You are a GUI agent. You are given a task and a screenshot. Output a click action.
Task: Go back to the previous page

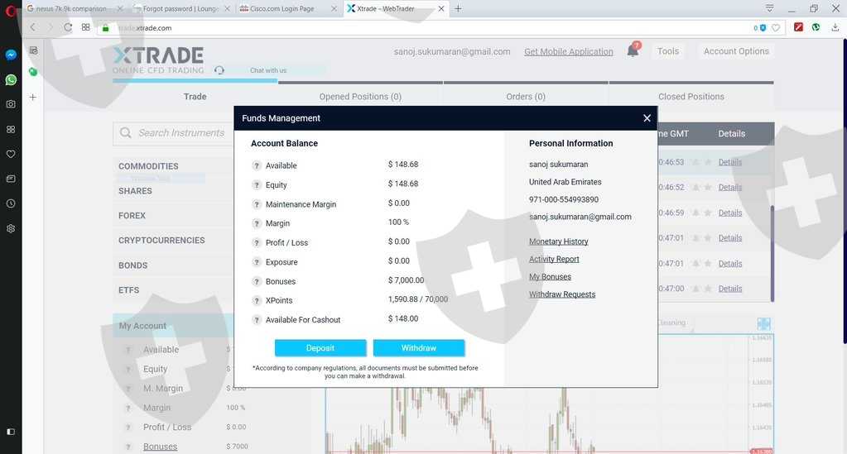click(x=33, y=27)
